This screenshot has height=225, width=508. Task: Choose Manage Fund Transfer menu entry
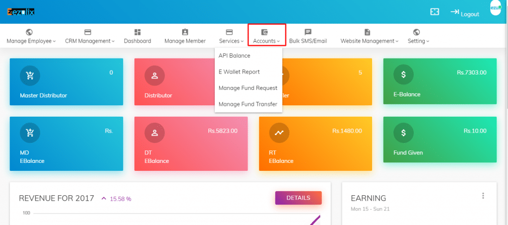pos(248,104)
